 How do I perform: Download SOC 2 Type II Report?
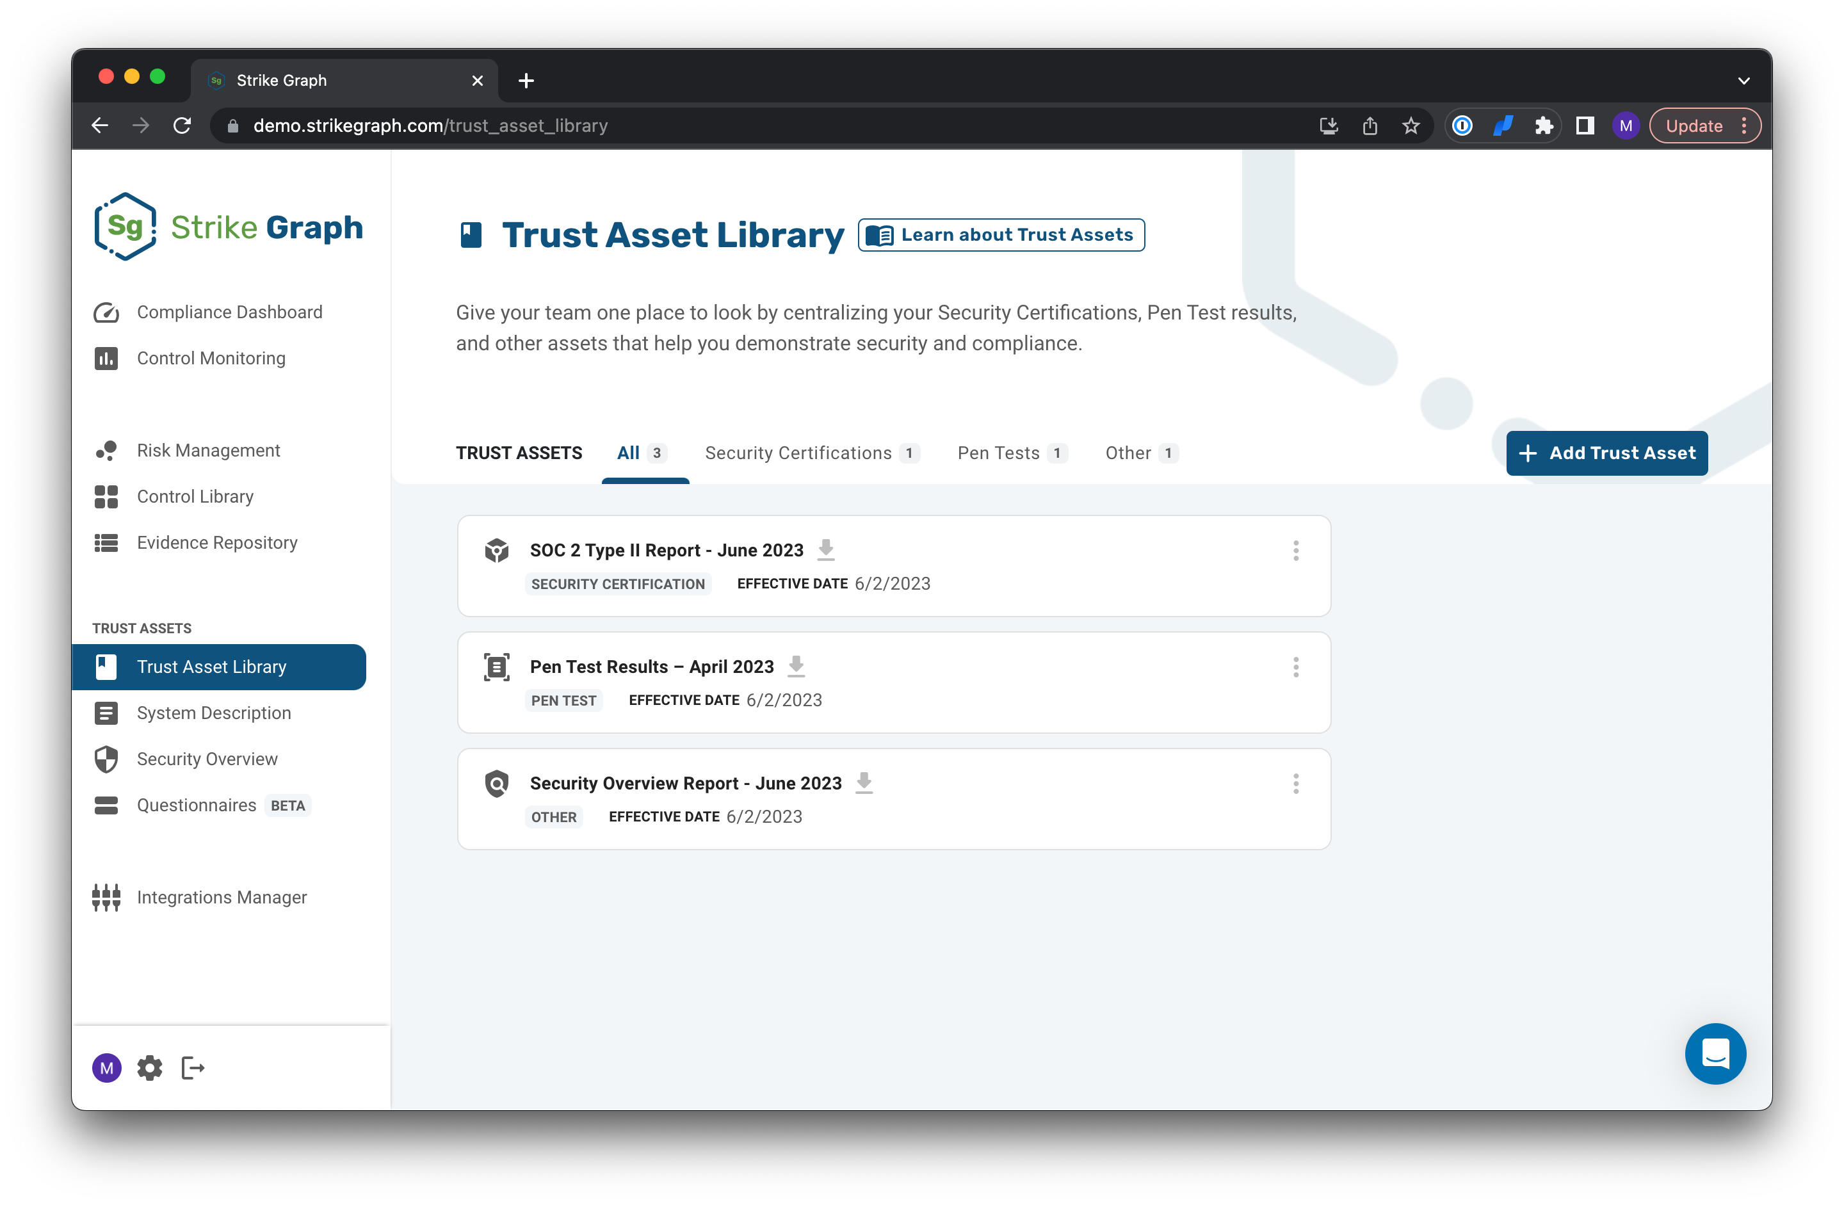[x=826, y=549]
